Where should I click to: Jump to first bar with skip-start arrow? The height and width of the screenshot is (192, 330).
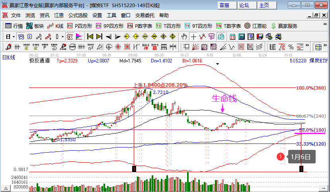point(90,37)
